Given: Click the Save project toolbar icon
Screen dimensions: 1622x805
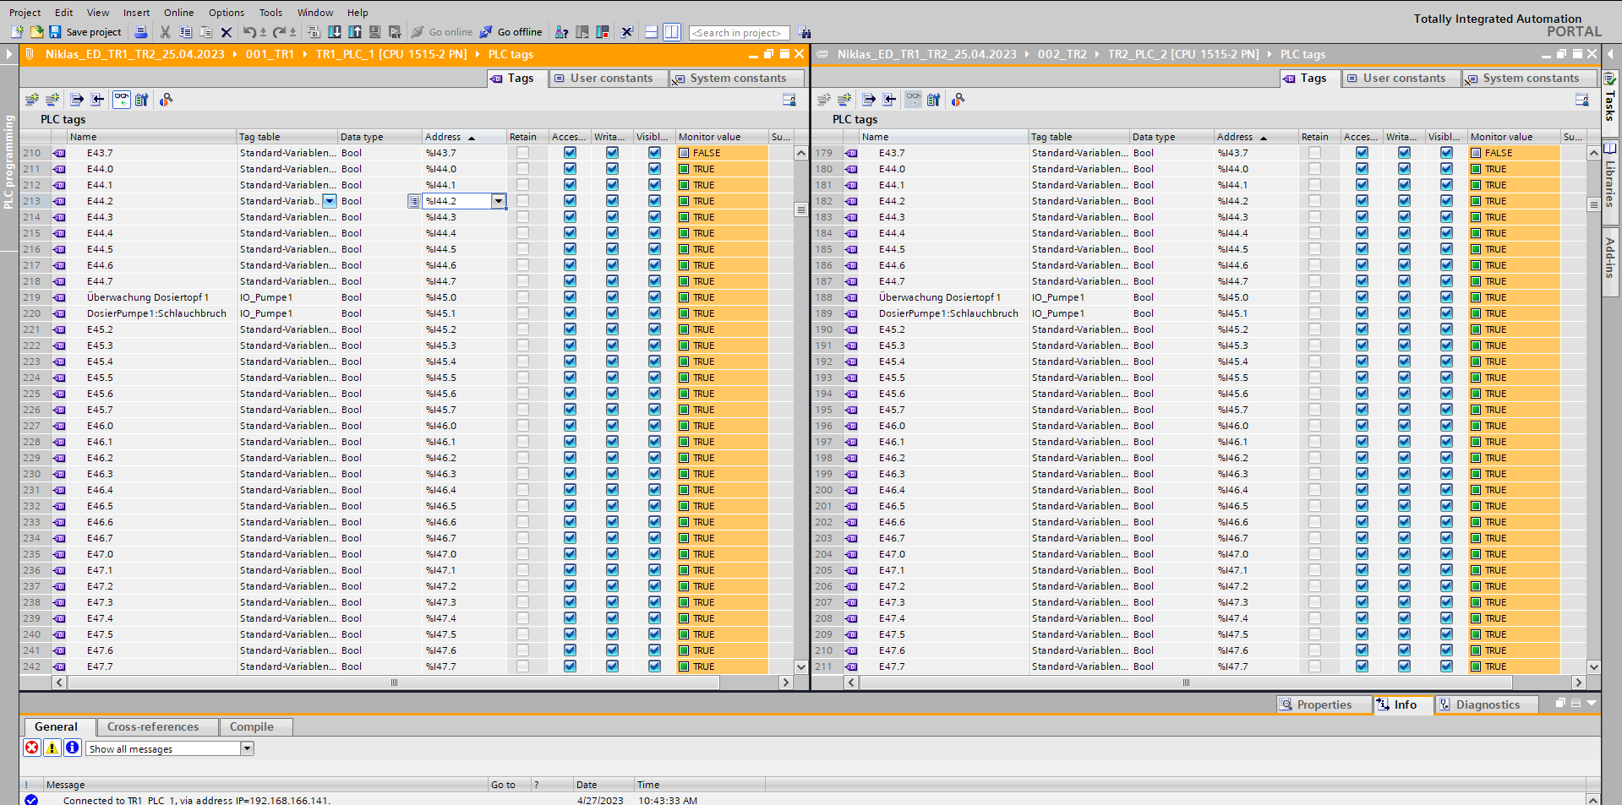Looking at the screenshot, I should (55, 32).
